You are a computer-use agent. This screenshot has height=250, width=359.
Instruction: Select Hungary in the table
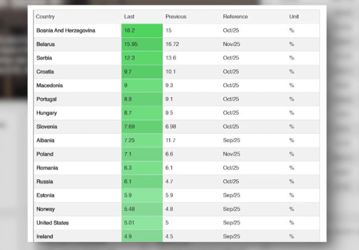pos(46,113)
